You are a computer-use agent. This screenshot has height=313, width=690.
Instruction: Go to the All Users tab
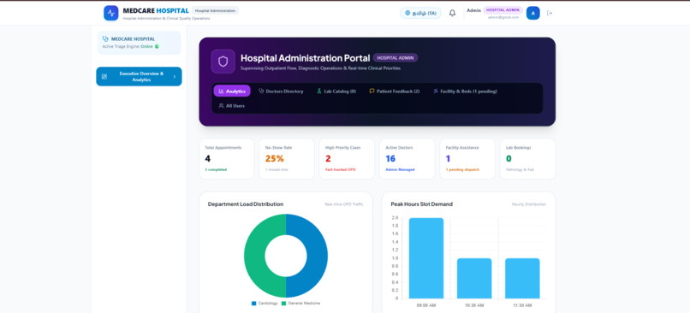coord(232,105)
